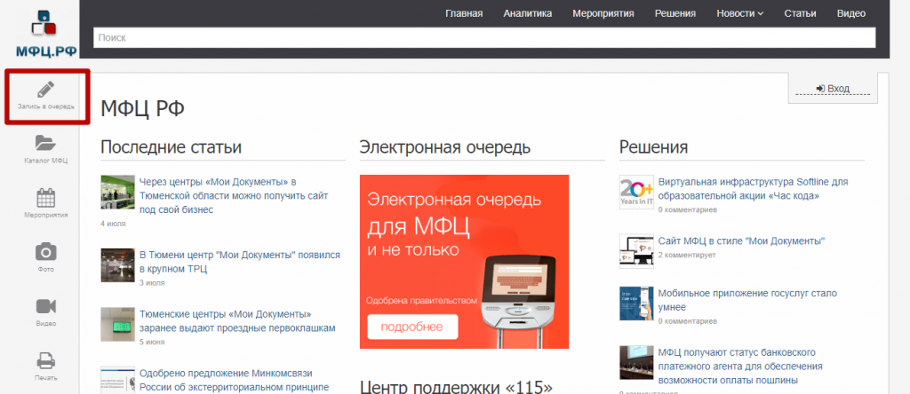The image size is (910, 394).
Task: Open Решения in the top menu
Action: point(675,13)
